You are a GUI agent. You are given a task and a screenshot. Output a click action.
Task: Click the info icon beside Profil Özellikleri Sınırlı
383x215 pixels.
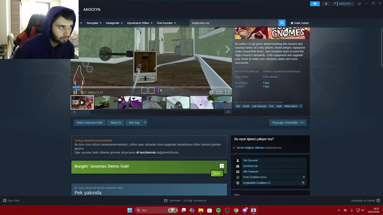[x=238, y=177]
